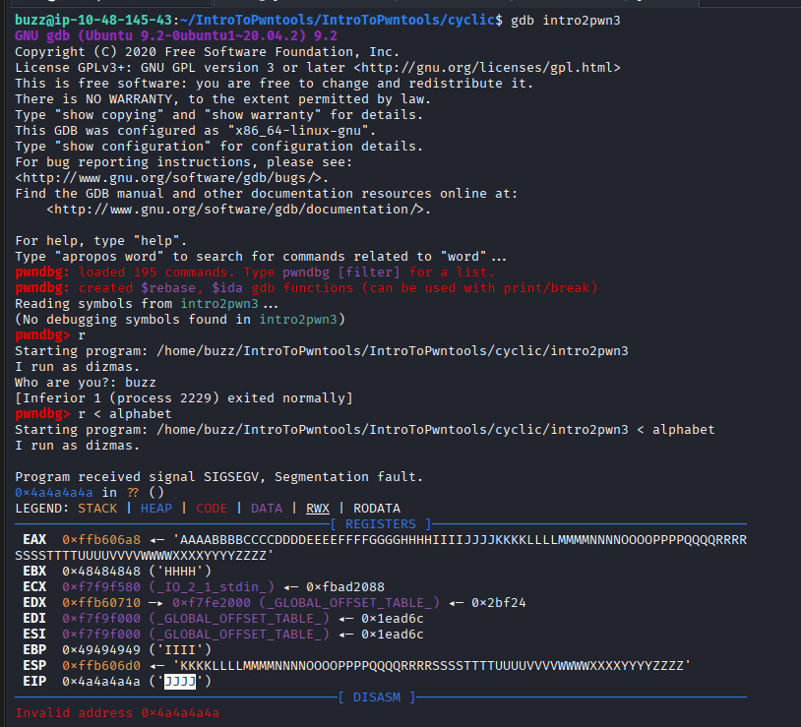Click the 'gdb intro2pwn3' command text
Viewport: 801px width, 727px height.
(x=565, y=21)
